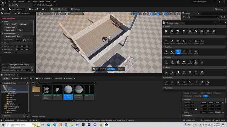Choose the Pivot tool in Transform
Image resolution: width=227 pixels, height=127 pixels.
(178, 83)
